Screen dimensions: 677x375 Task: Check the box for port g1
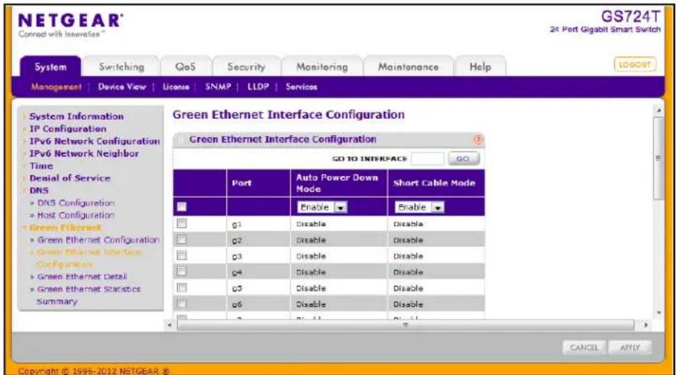click(182, 223)
